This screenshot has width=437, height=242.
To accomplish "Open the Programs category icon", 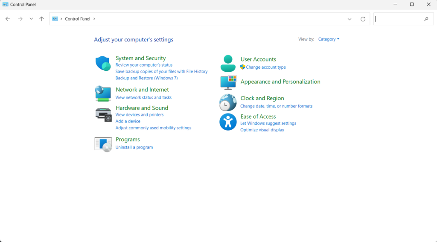I will click(x=103, y=144).
